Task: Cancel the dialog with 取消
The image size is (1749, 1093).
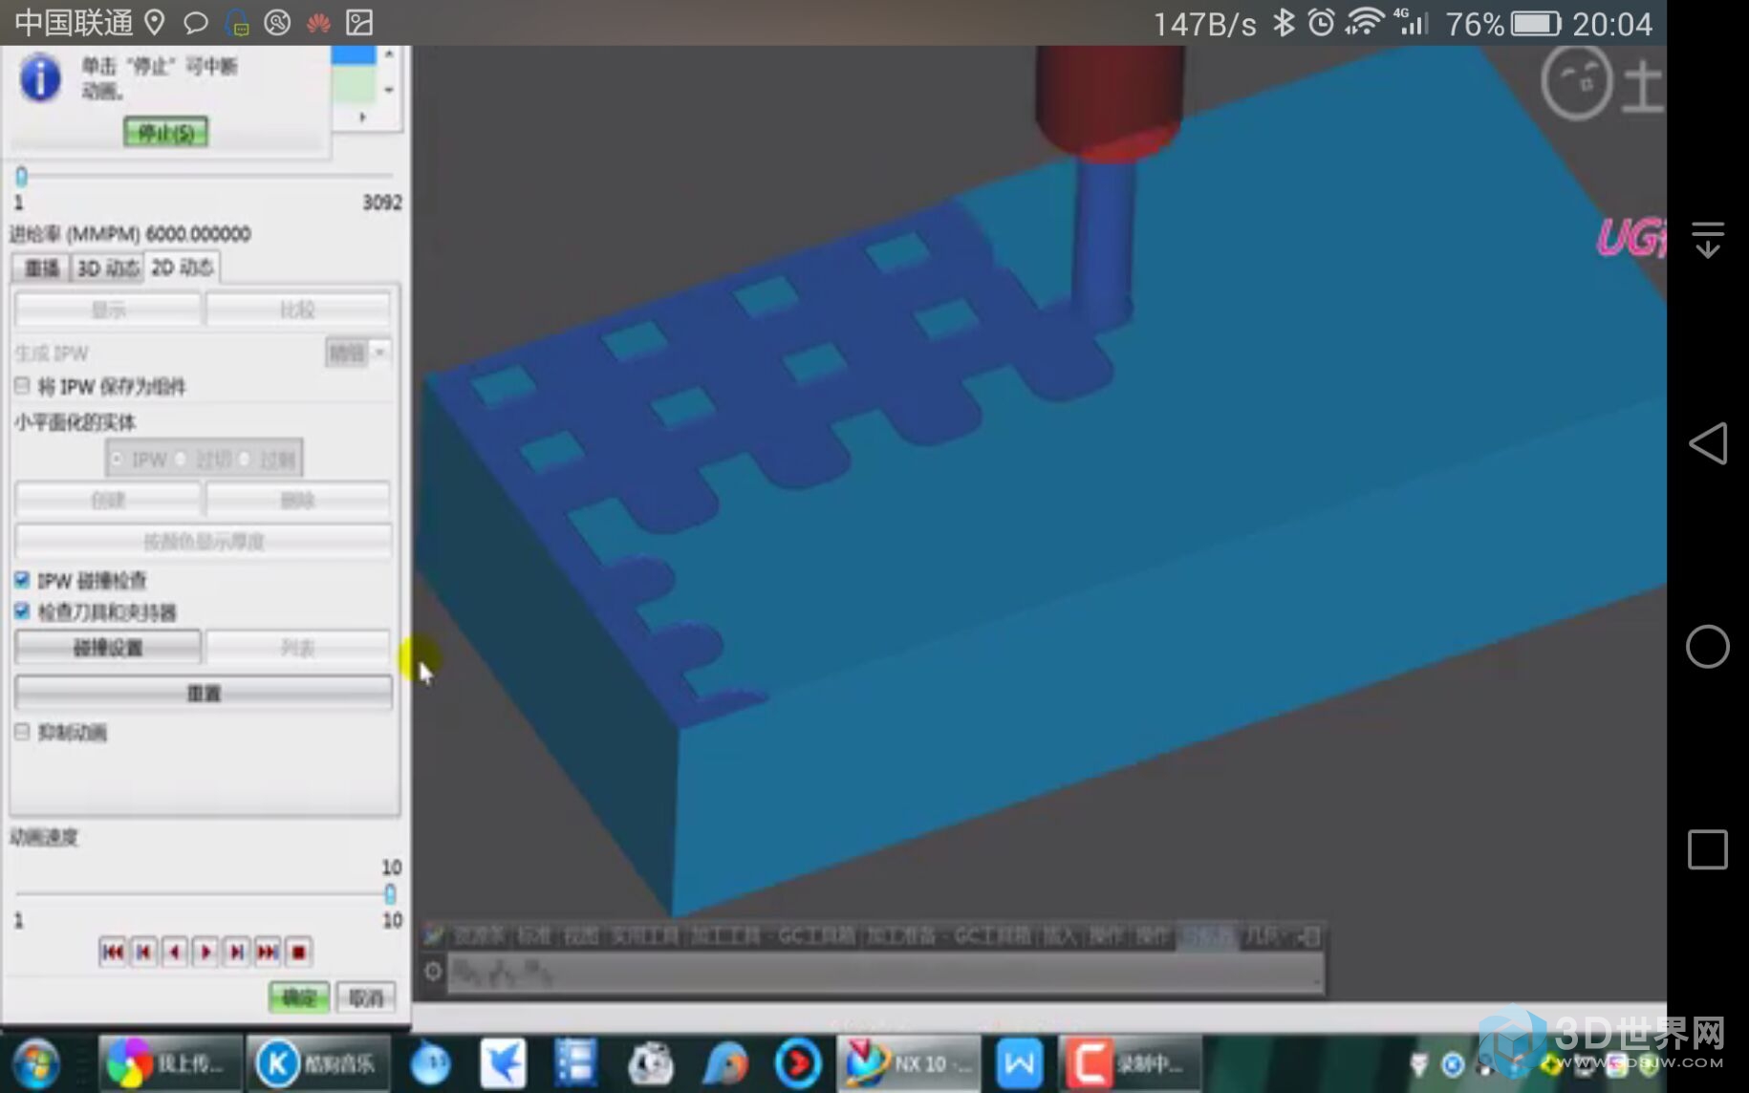Action: tap(365, 997)
